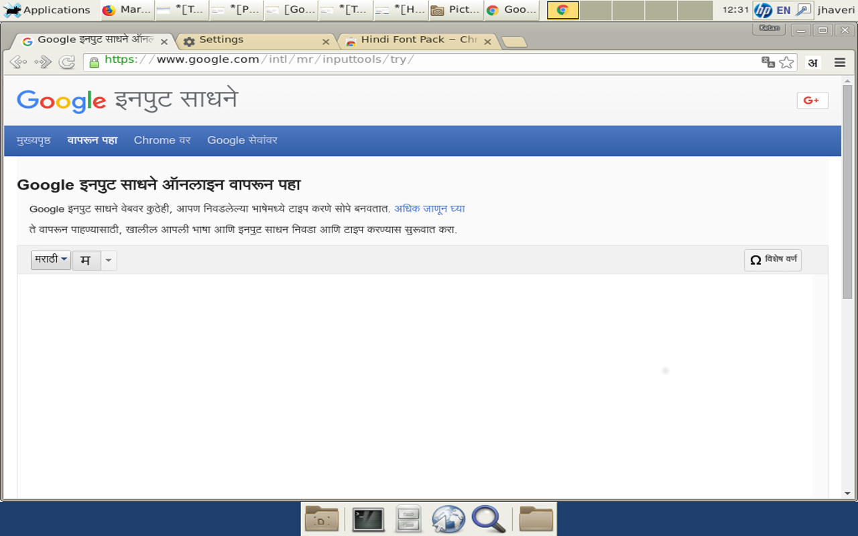This screenshot has height=536, width=858.
Task: Click the page scrollbar up arrow
Action: [x=847, y=81]
